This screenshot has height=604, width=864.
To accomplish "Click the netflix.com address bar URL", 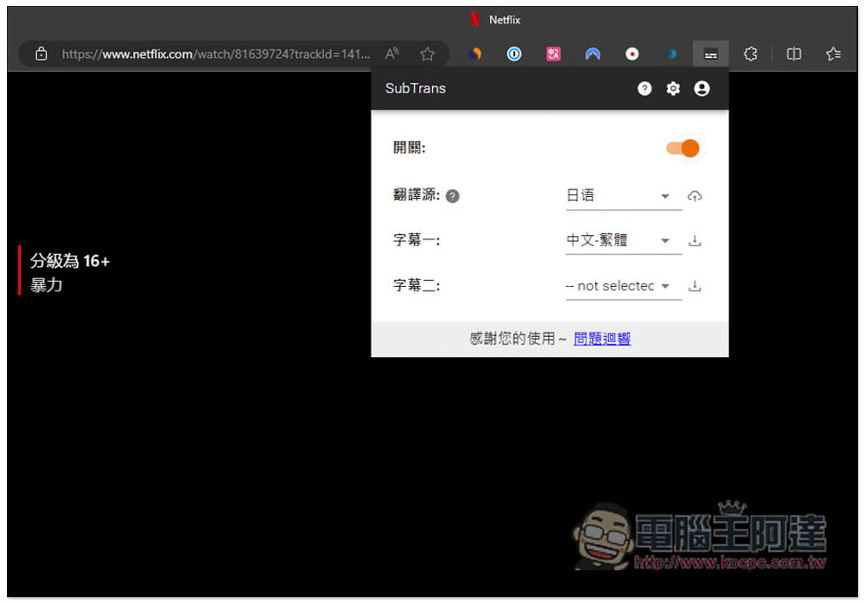I will [215, 54].
